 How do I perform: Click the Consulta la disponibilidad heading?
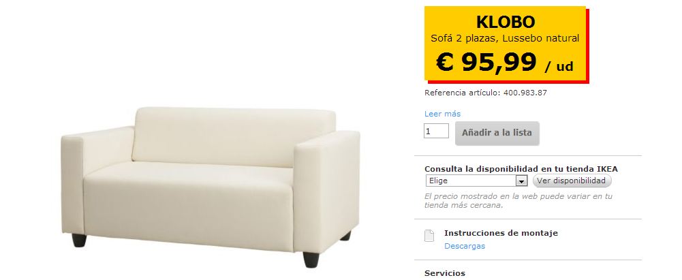coord(521,169)
